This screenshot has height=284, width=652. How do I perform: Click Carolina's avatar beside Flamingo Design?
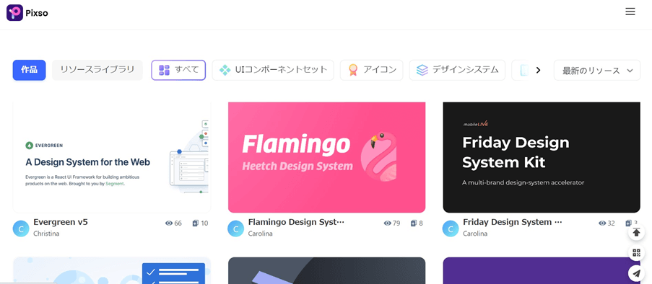point(236,228)
